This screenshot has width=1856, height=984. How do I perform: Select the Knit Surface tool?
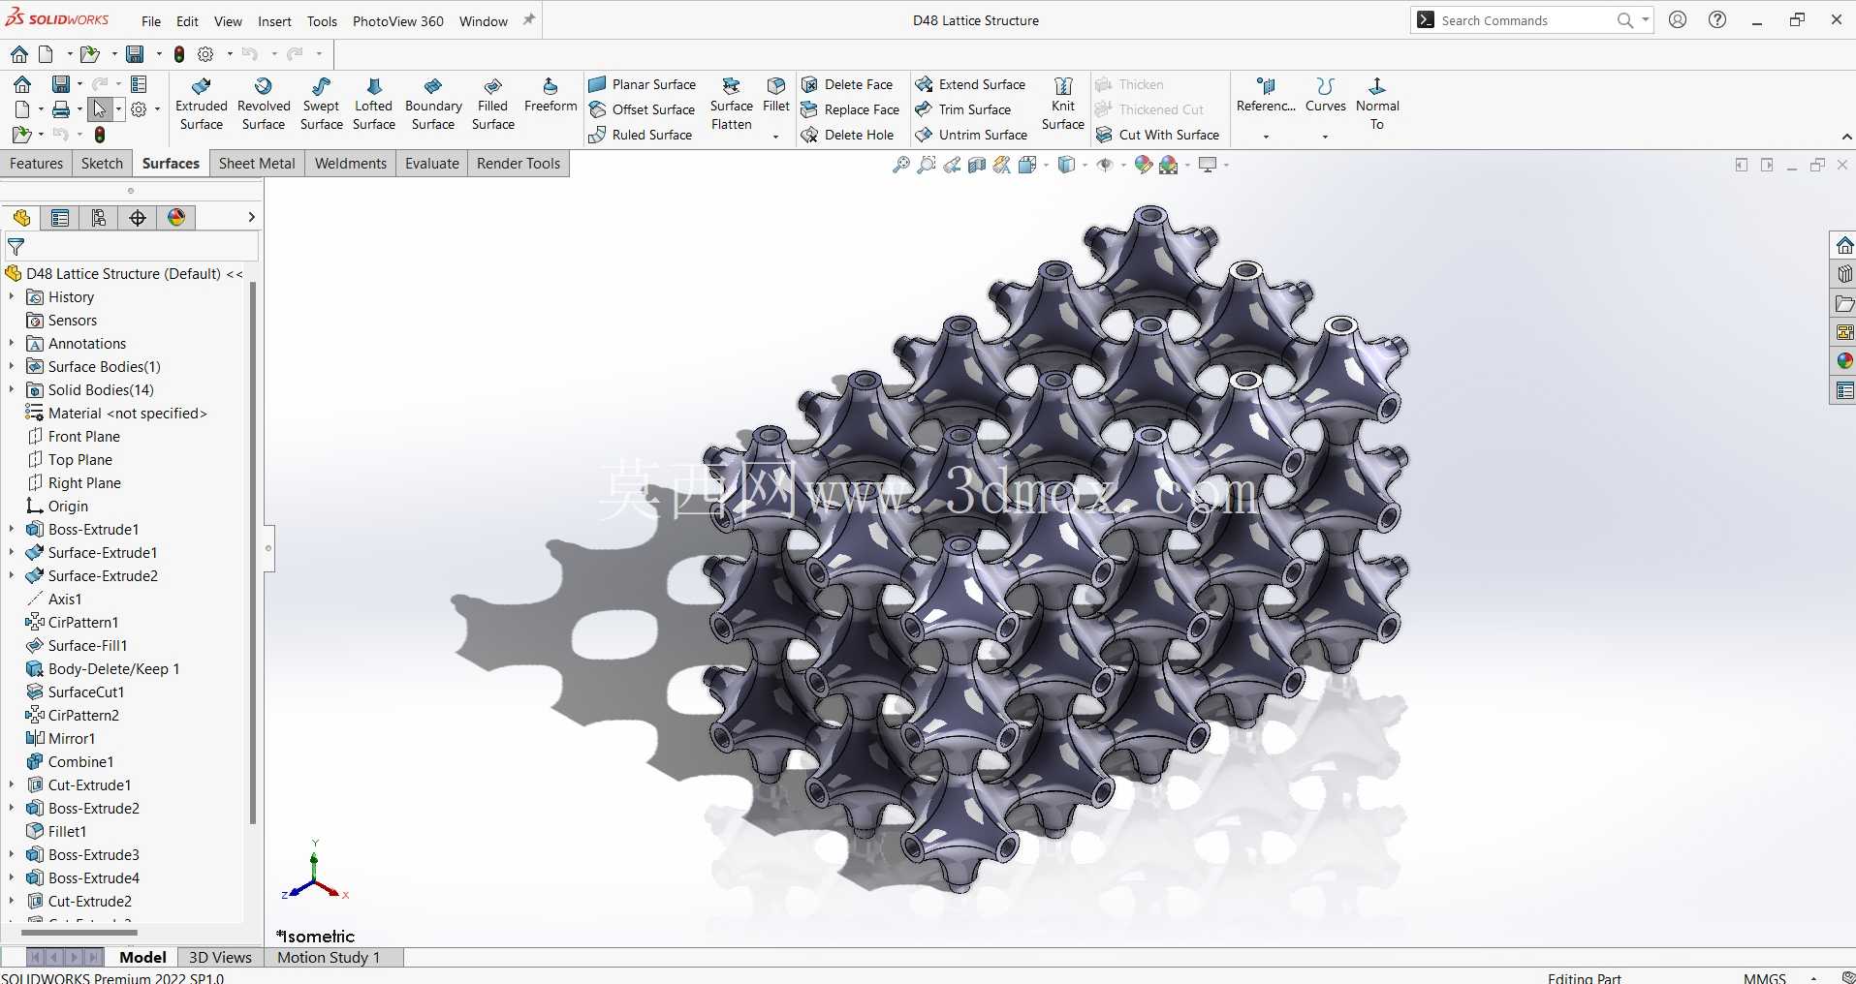click(1063, 105)
